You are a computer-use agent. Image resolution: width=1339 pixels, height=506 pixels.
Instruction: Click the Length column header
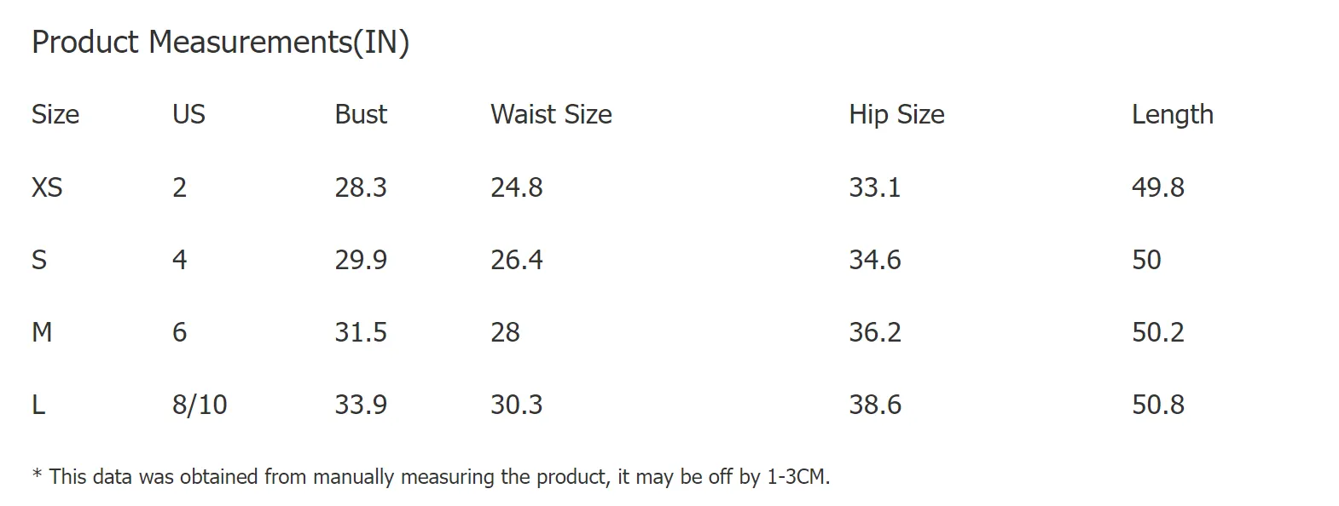pos(1172,115)
